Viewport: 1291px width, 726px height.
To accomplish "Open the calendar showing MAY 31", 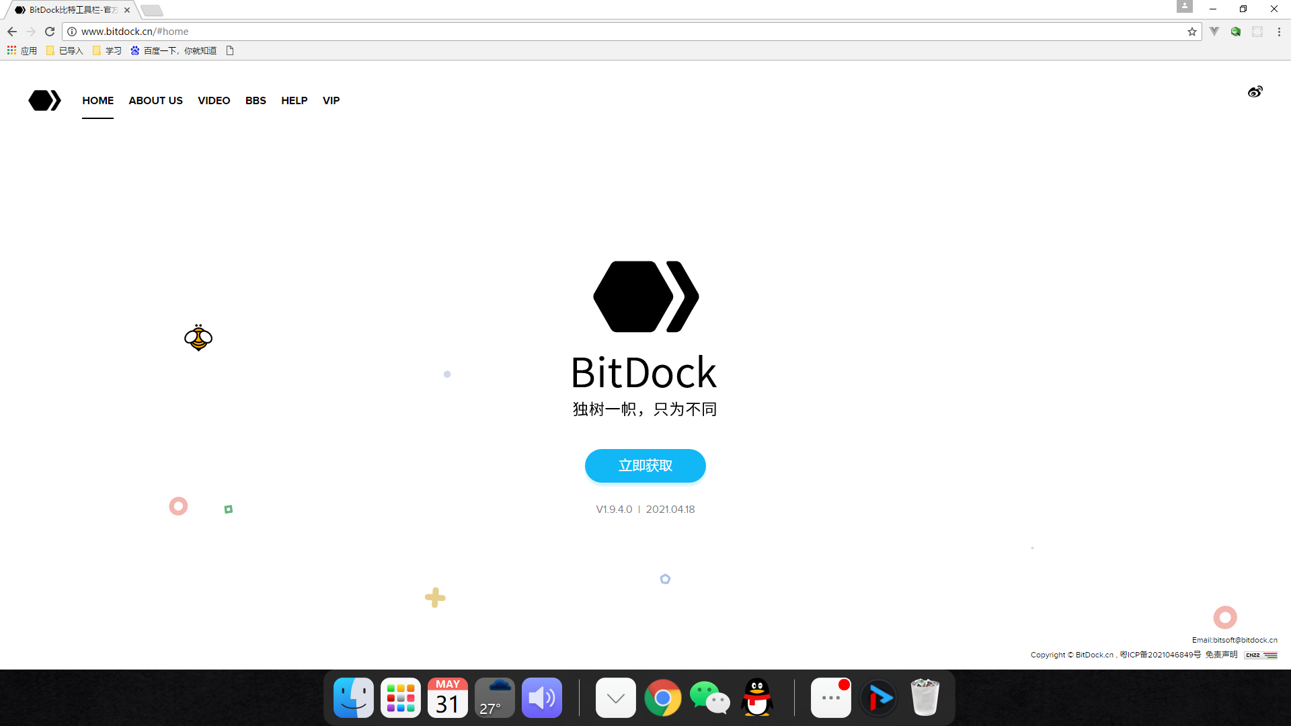I will point(448,698).
